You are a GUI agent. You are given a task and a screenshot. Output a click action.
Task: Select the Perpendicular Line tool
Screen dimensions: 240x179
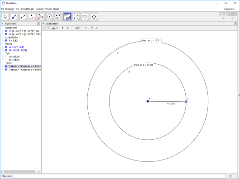(x=32, y=17)
